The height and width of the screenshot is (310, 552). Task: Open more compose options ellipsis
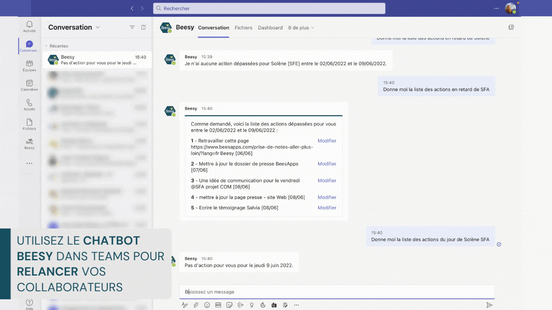pos(296,305)
